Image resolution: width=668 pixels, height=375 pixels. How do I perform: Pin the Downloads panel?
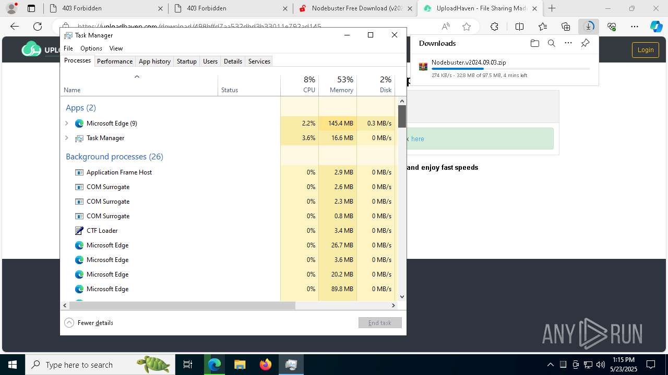coord(585,43)
